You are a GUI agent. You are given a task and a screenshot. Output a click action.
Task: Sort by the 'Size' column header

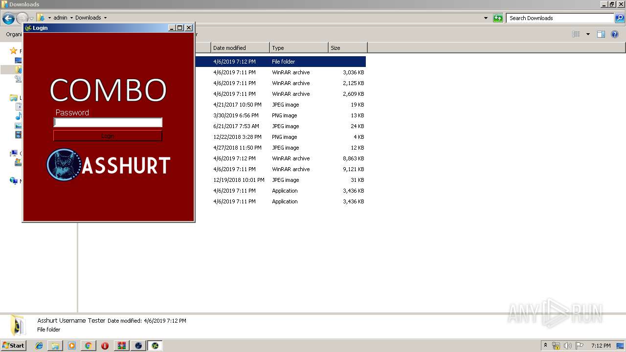click(x=348, y=48)
